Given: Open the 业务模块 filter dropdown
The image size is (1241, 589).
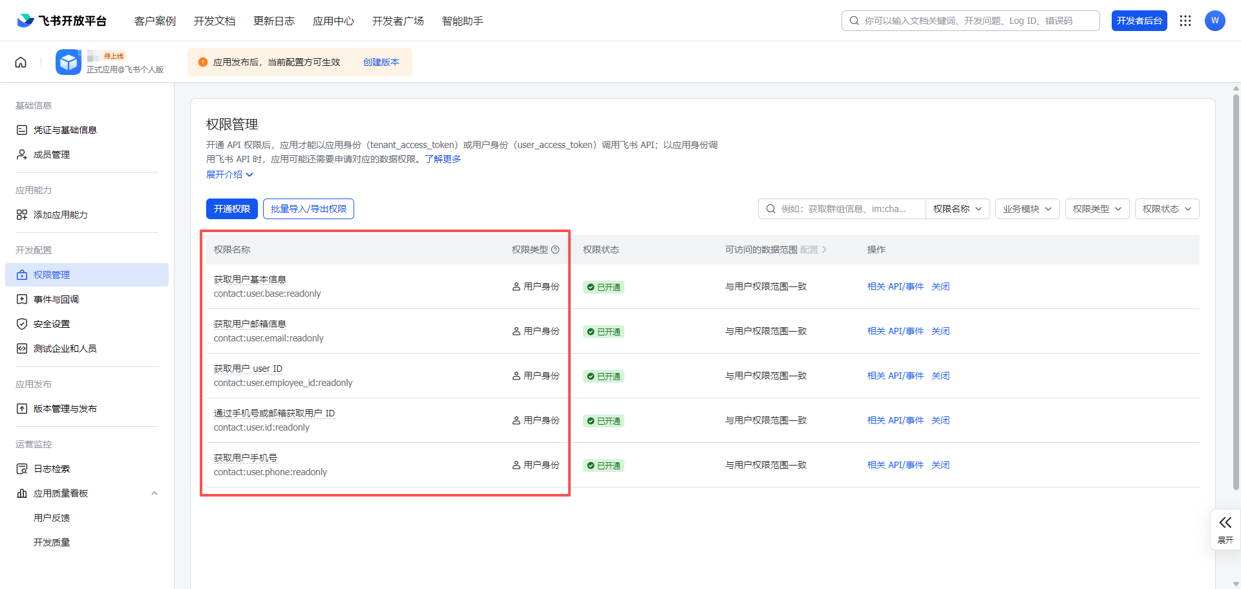Looking at the screenshot, I should click(x=1027, y=209).
